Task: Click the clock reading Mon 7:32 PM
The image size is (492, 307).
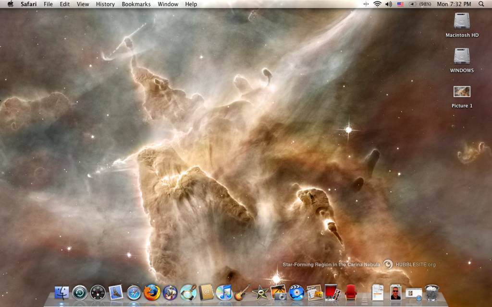Action: point(454,4)
